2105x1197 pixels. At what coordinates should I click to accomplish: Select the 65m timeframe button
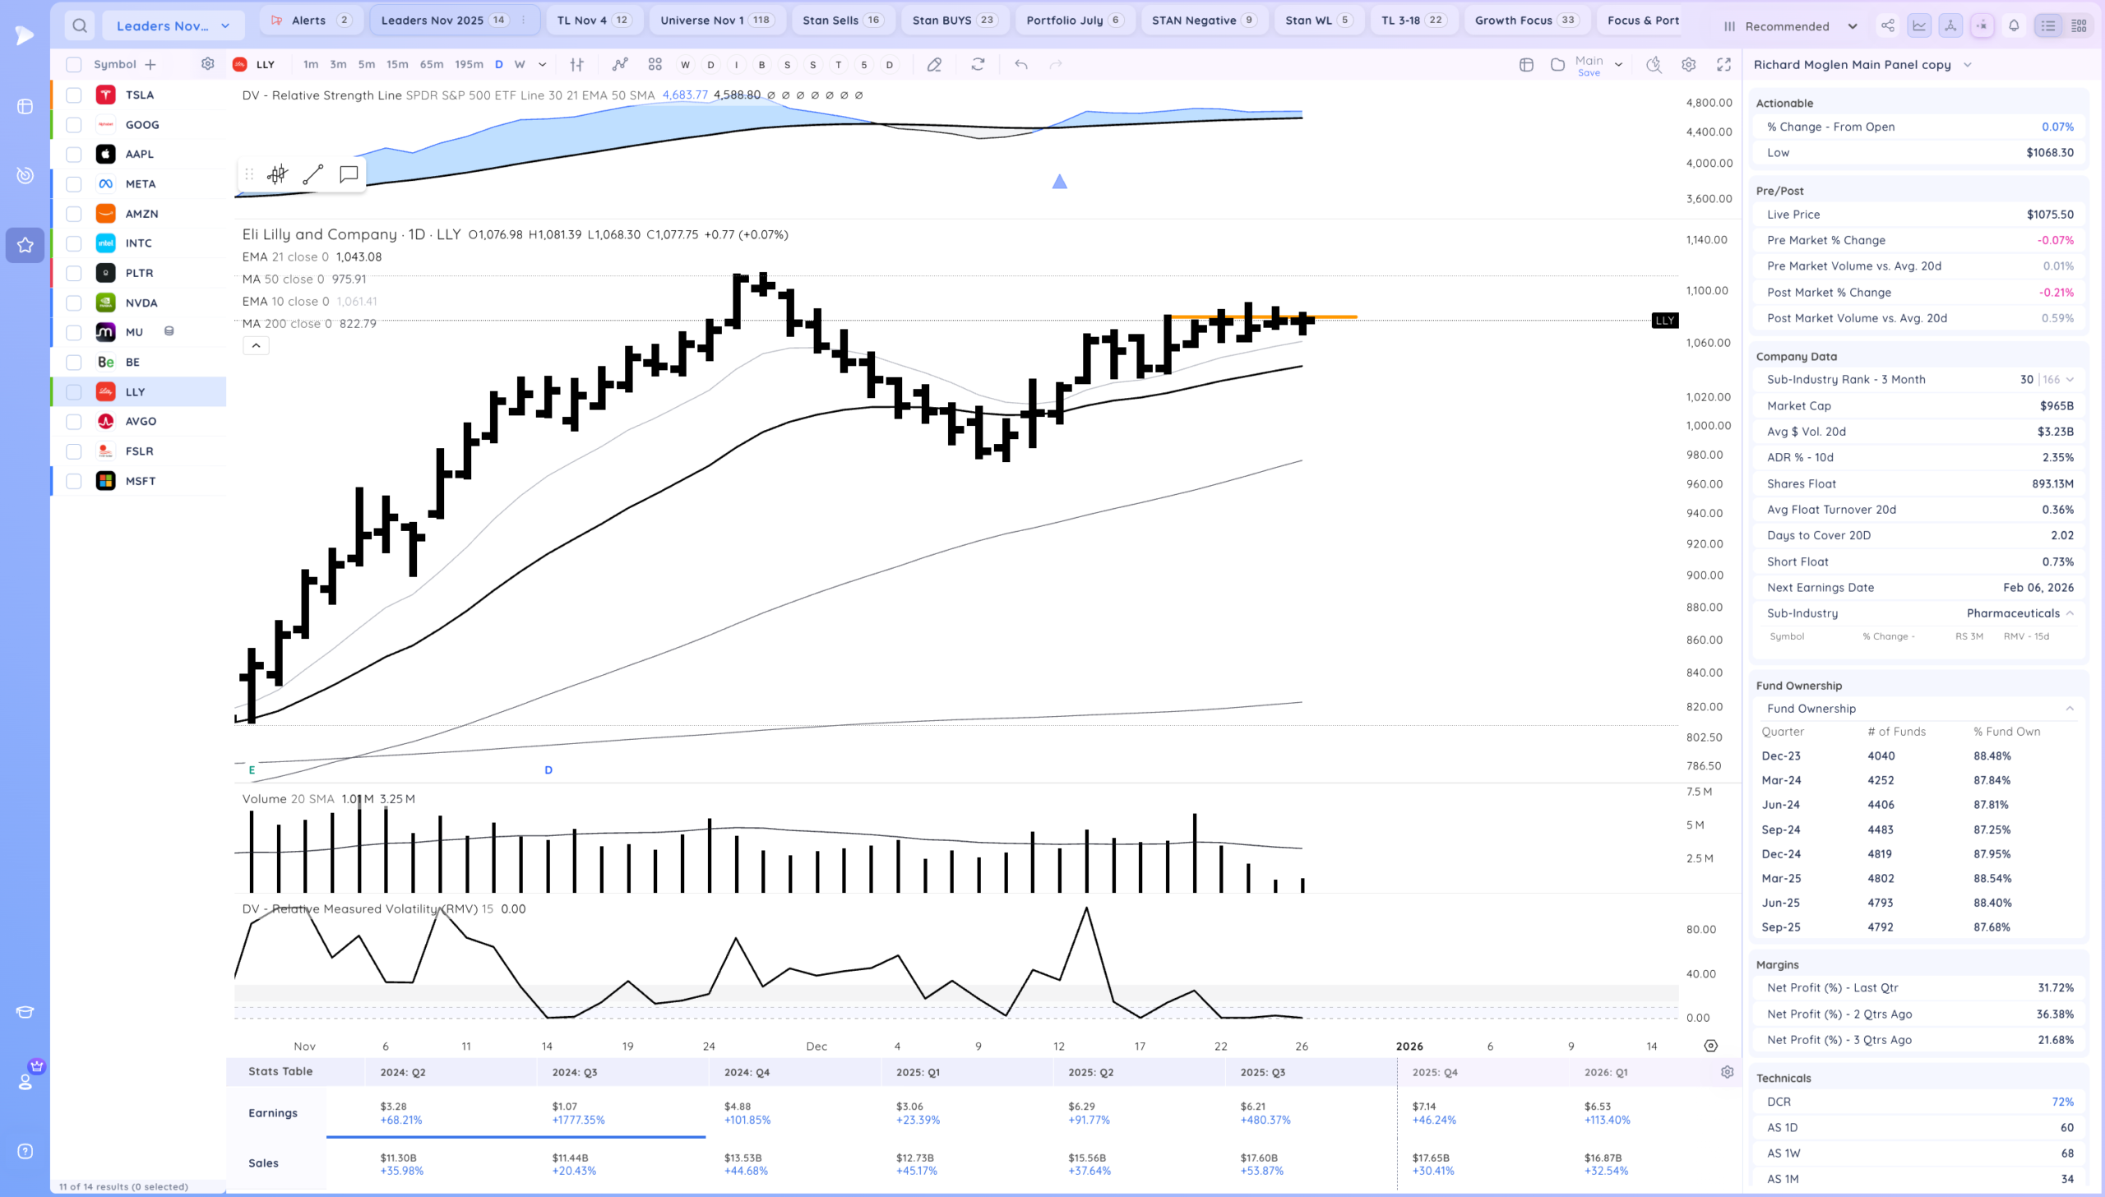coord(431,64)
